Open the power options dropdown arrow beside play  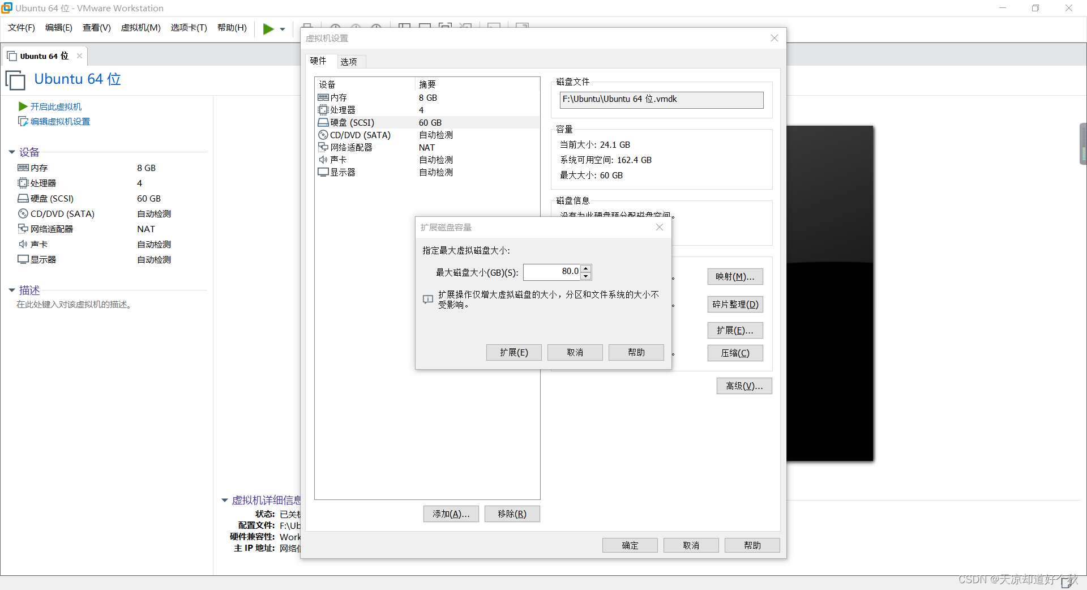(x=283, y=29)
